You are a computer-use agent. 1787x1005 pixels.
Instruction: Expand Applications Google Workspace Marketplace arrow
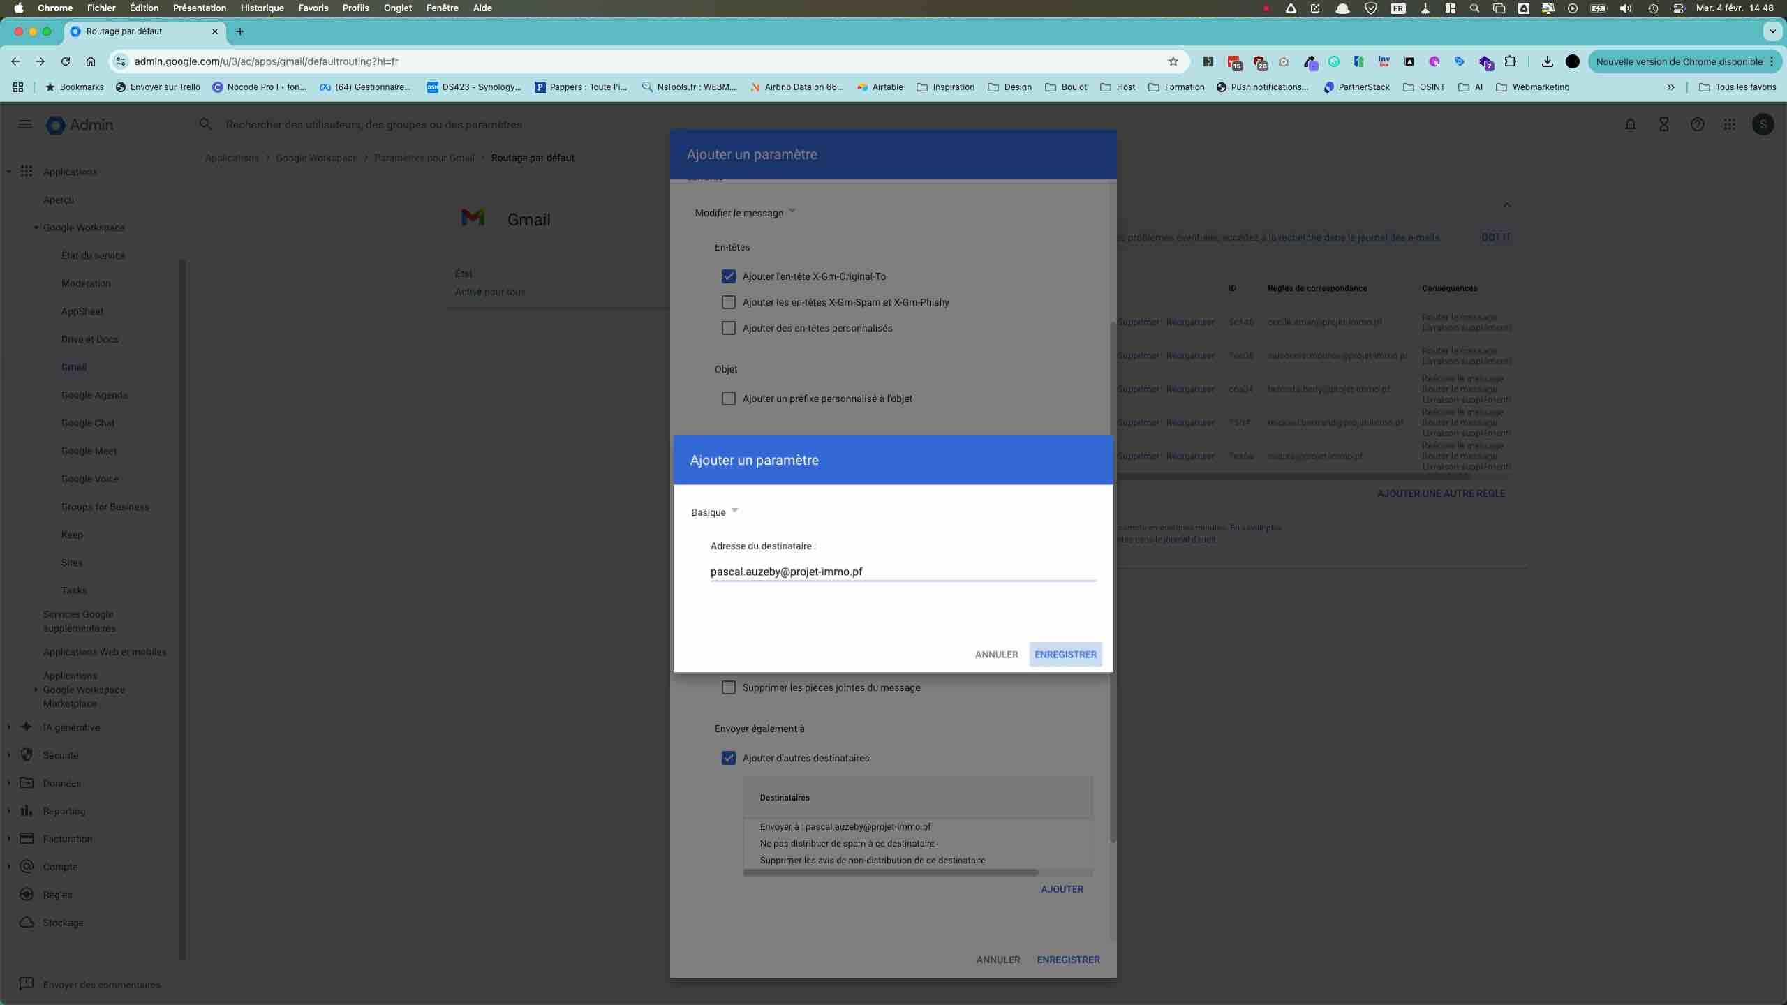click(36, 690)
